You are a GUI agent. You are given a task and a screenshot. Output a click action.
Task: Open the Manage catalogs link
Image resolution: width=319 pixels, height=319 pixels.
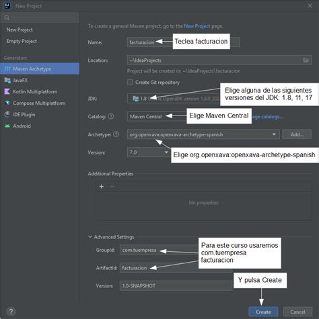[x=267, y=117]
